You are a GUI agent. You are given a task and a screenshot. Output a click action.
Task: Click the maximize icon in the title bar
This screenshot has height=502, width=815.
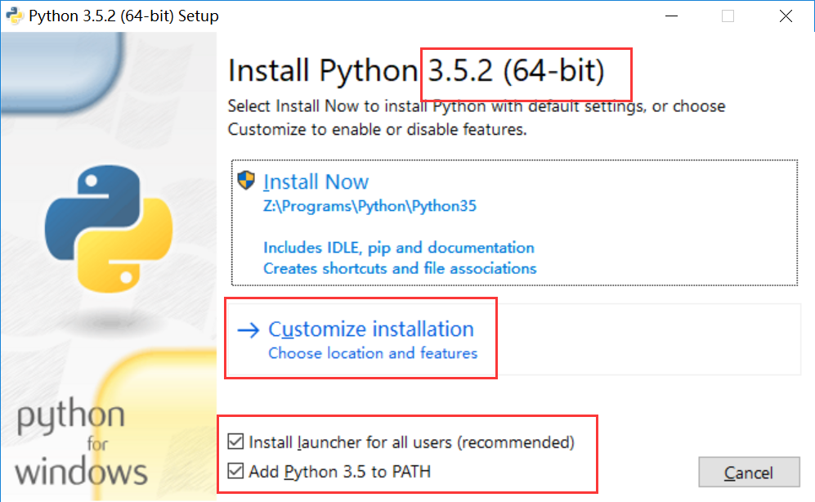728,16
